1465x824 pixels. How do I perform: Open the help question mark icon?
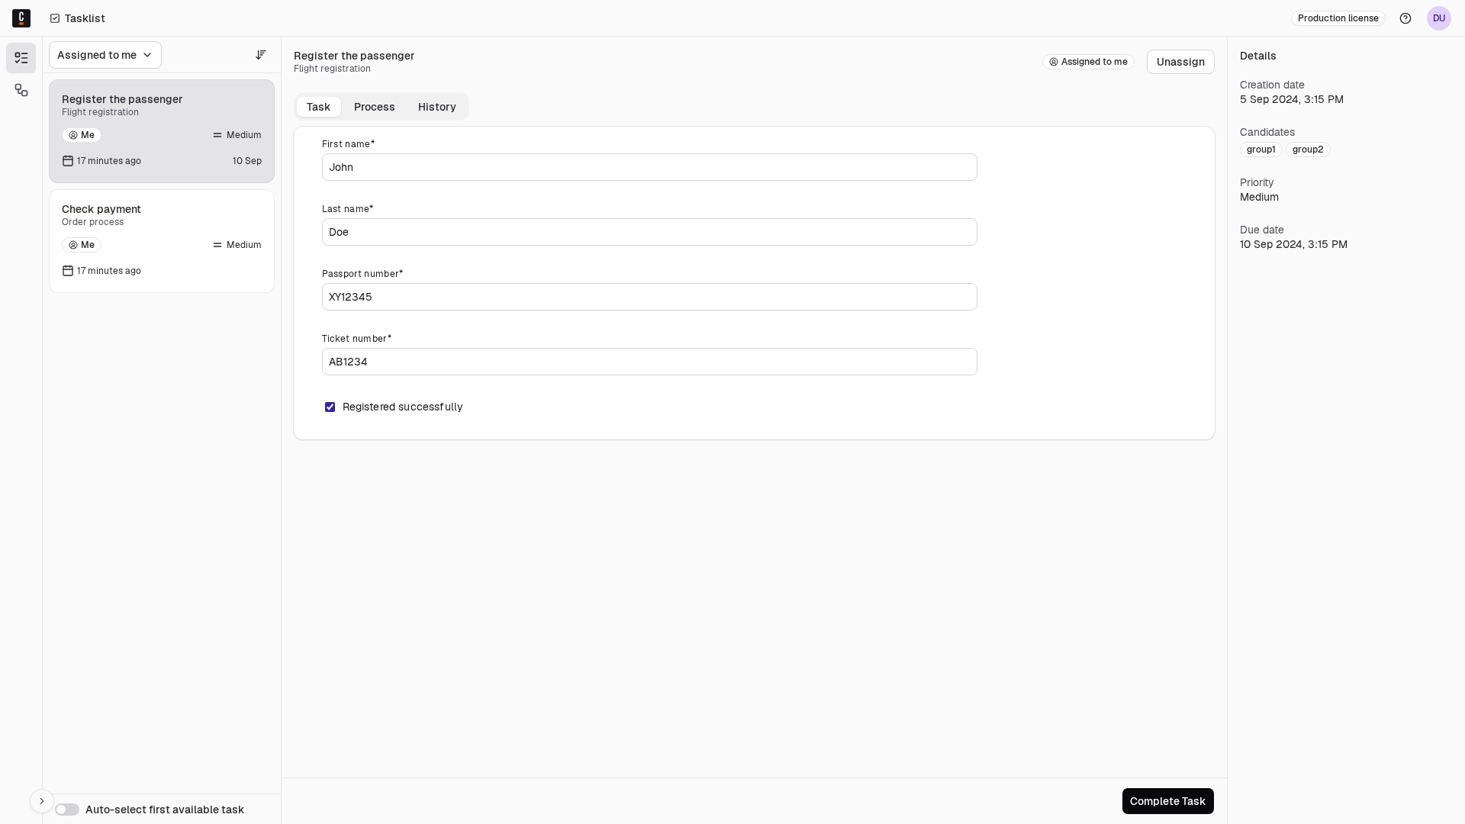tap(1405, 18)
